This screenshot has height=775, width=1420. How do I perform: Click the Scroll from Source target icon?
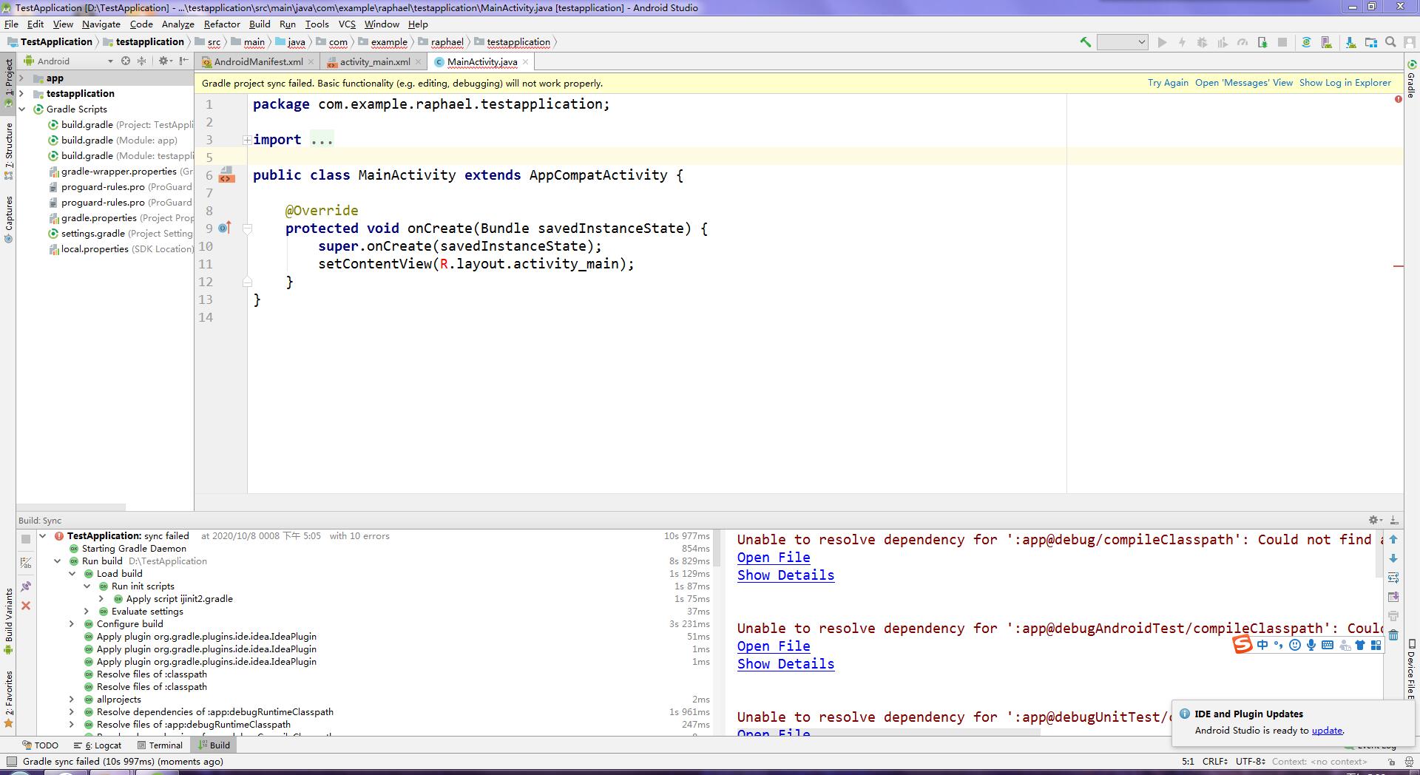click(126, 61)
